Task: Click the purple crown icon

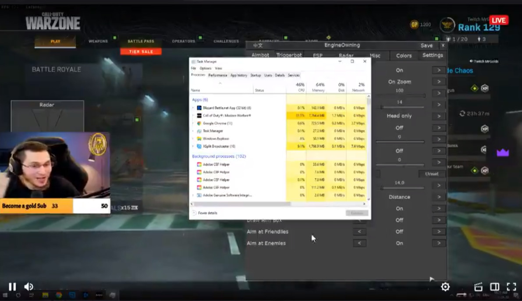Action: (x=503, y=152)
